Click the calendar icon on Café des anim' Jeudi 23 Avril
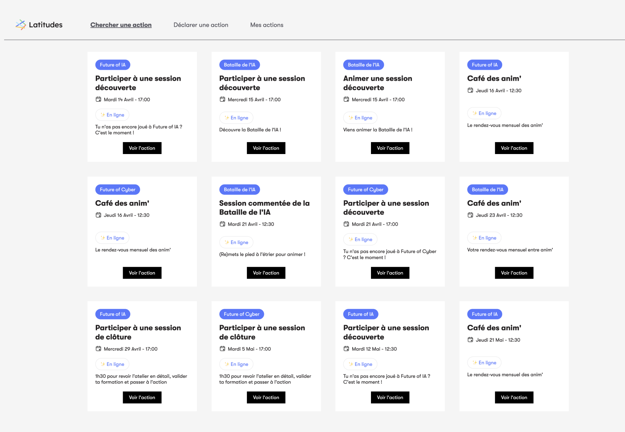625x432 pixels. coord(470,215)
